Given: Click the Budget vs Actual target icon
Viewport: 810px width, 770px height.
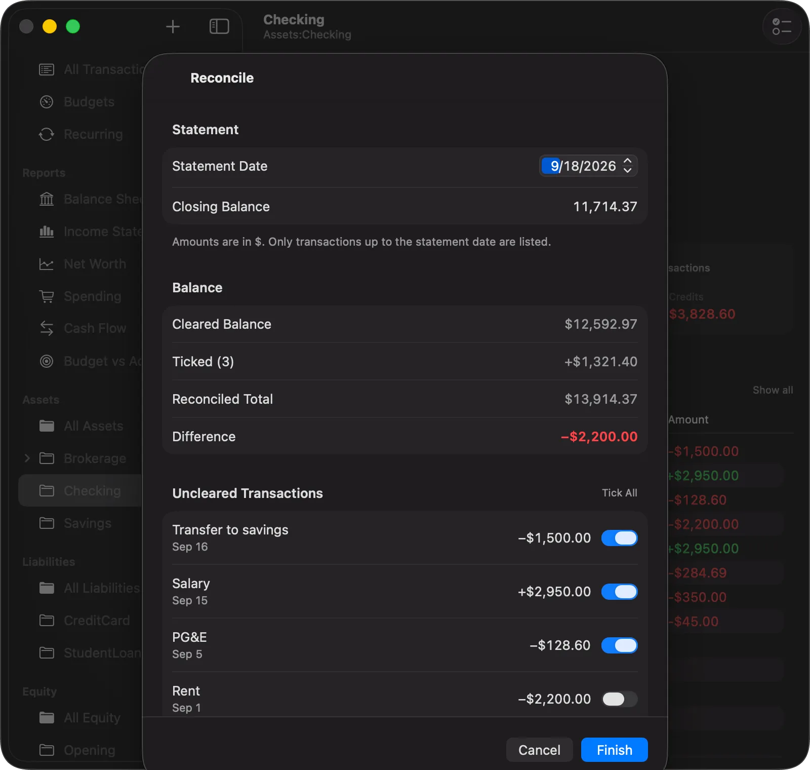Looking at the screenshot, I should (x=47, y=361).
